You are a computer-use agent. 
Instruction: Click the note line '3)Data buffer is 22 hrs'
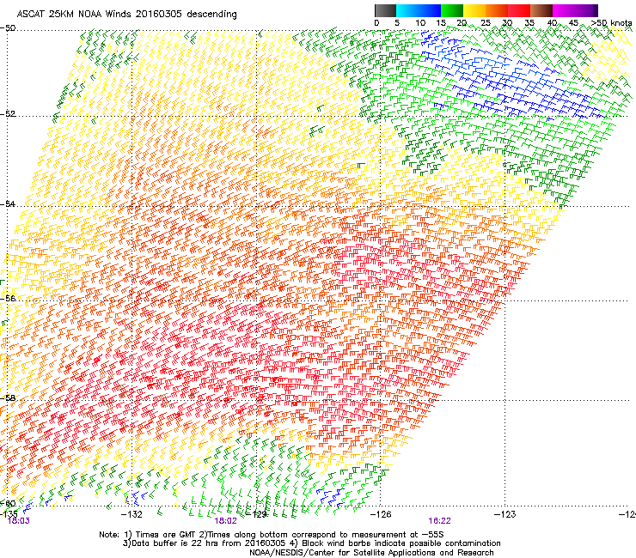tap(311, 543)
